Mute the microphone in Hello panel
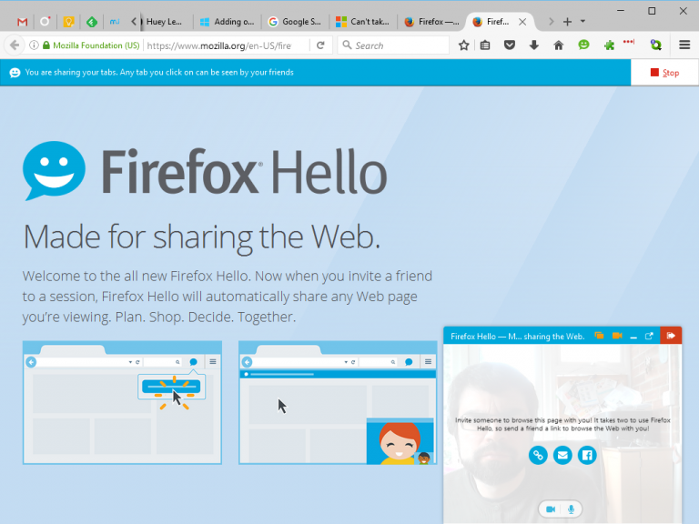This screenshot has width=699, height=524. pyautogui.click(x=572, y=509)
